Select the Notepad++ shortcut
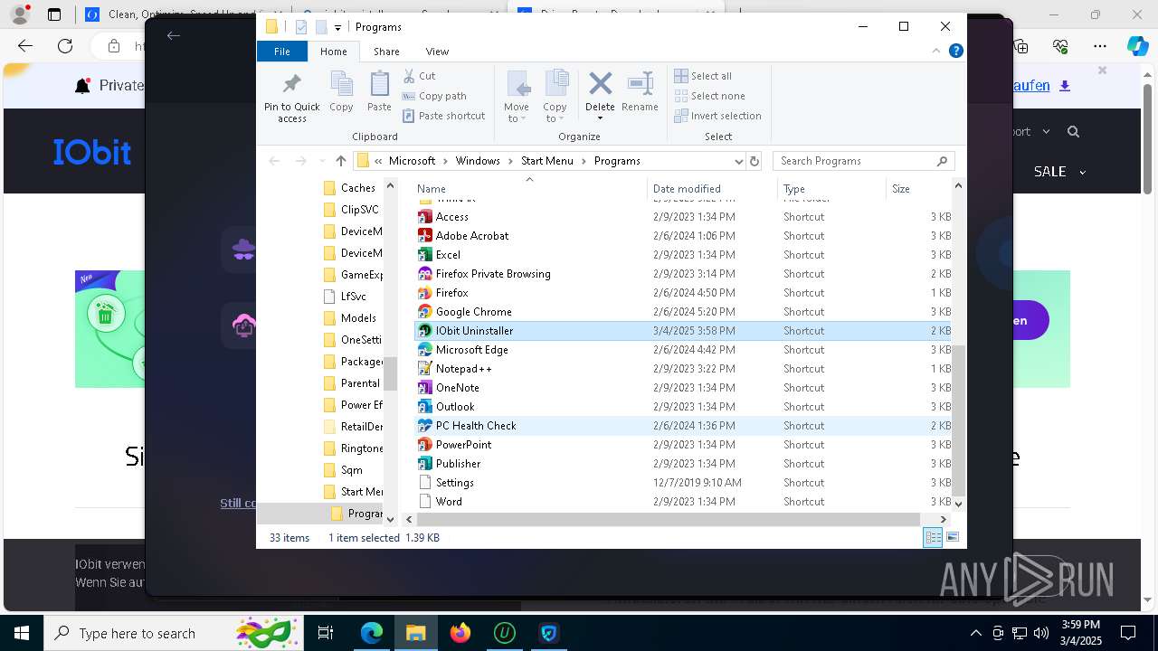1158x651 pixels. tap(683, 369)
